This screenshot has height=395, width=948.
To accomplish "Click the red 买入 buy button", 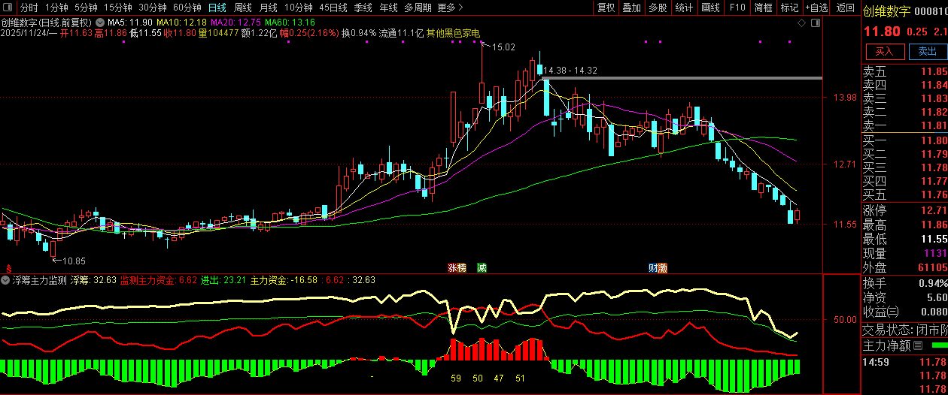I will coord(884,52).
